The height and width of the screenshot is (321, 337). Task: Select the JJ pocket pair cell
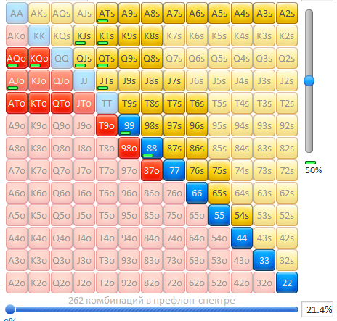(84, 80)
